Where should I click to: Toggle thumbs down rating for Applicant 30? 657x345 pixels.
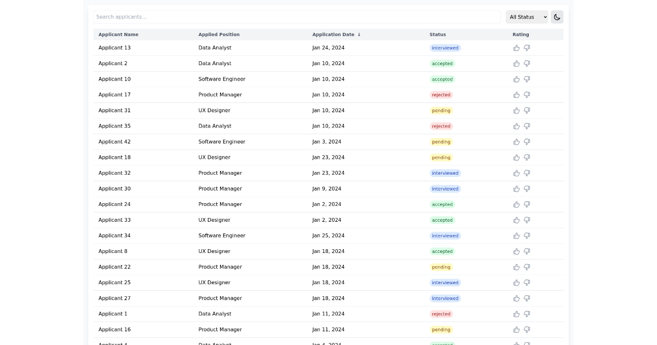(x=527, y=188)
